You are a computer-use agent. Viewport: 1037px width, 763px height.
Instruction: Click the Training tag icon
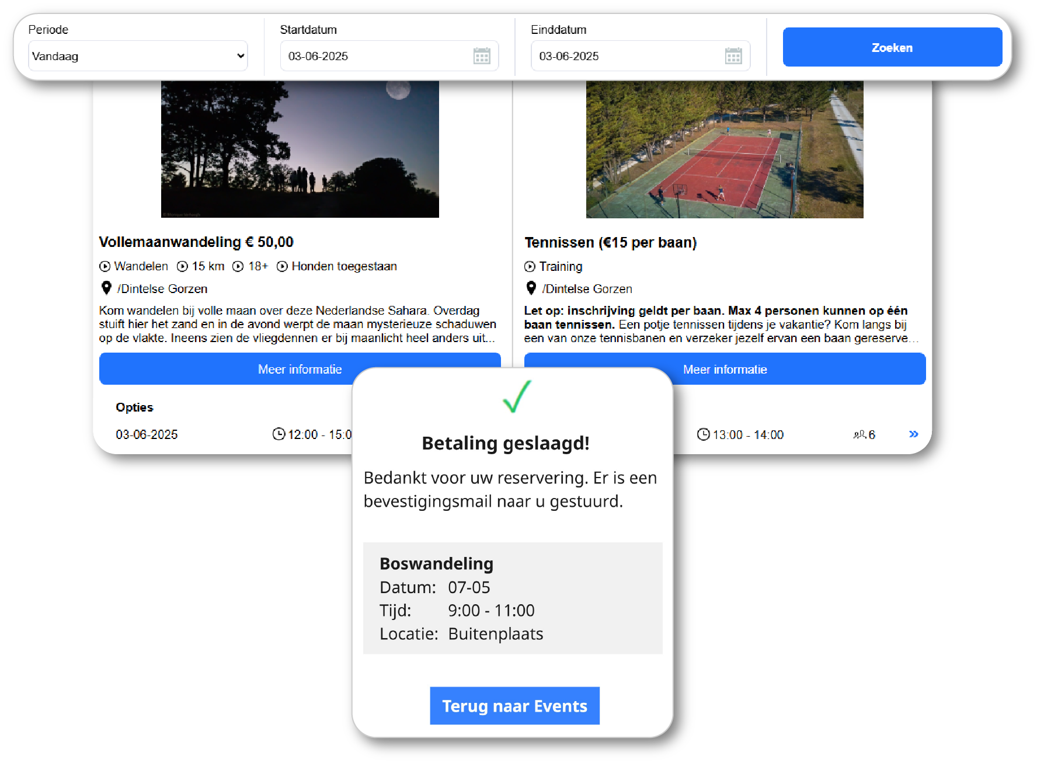[530, 266]
